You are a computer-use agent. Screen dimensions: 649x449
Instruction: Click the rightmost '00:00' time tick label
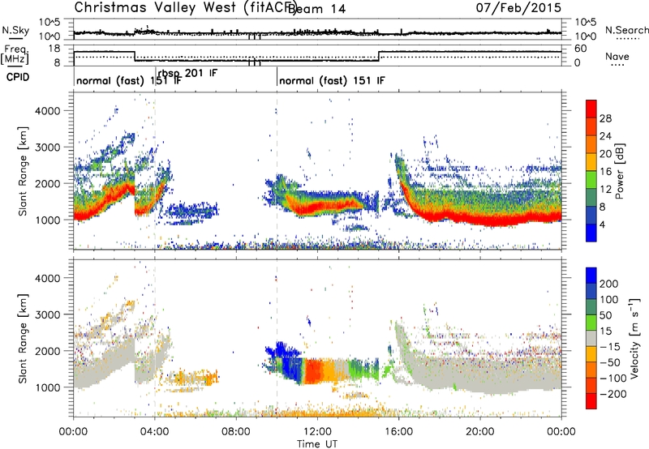pyautogui.click(x=561, y=432)
